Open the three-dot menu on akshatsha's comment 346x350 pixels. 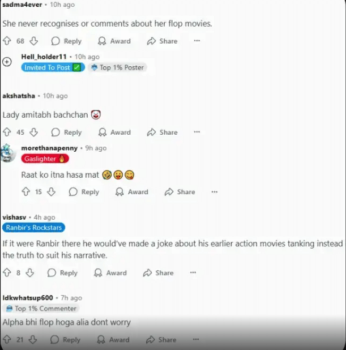[x=197, y=132]
